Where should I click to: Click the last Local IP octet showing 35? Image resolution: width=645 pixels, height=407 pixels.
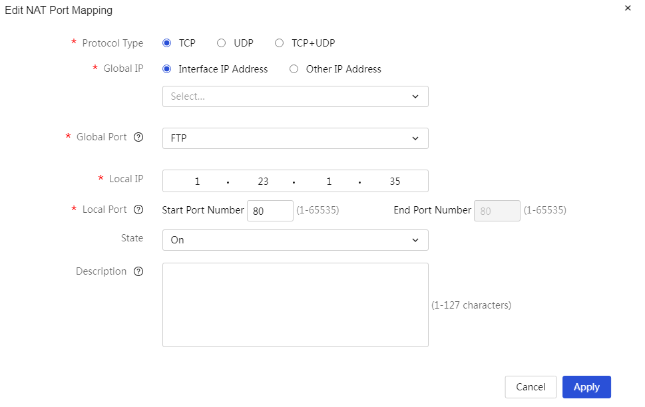pos(395,182)
